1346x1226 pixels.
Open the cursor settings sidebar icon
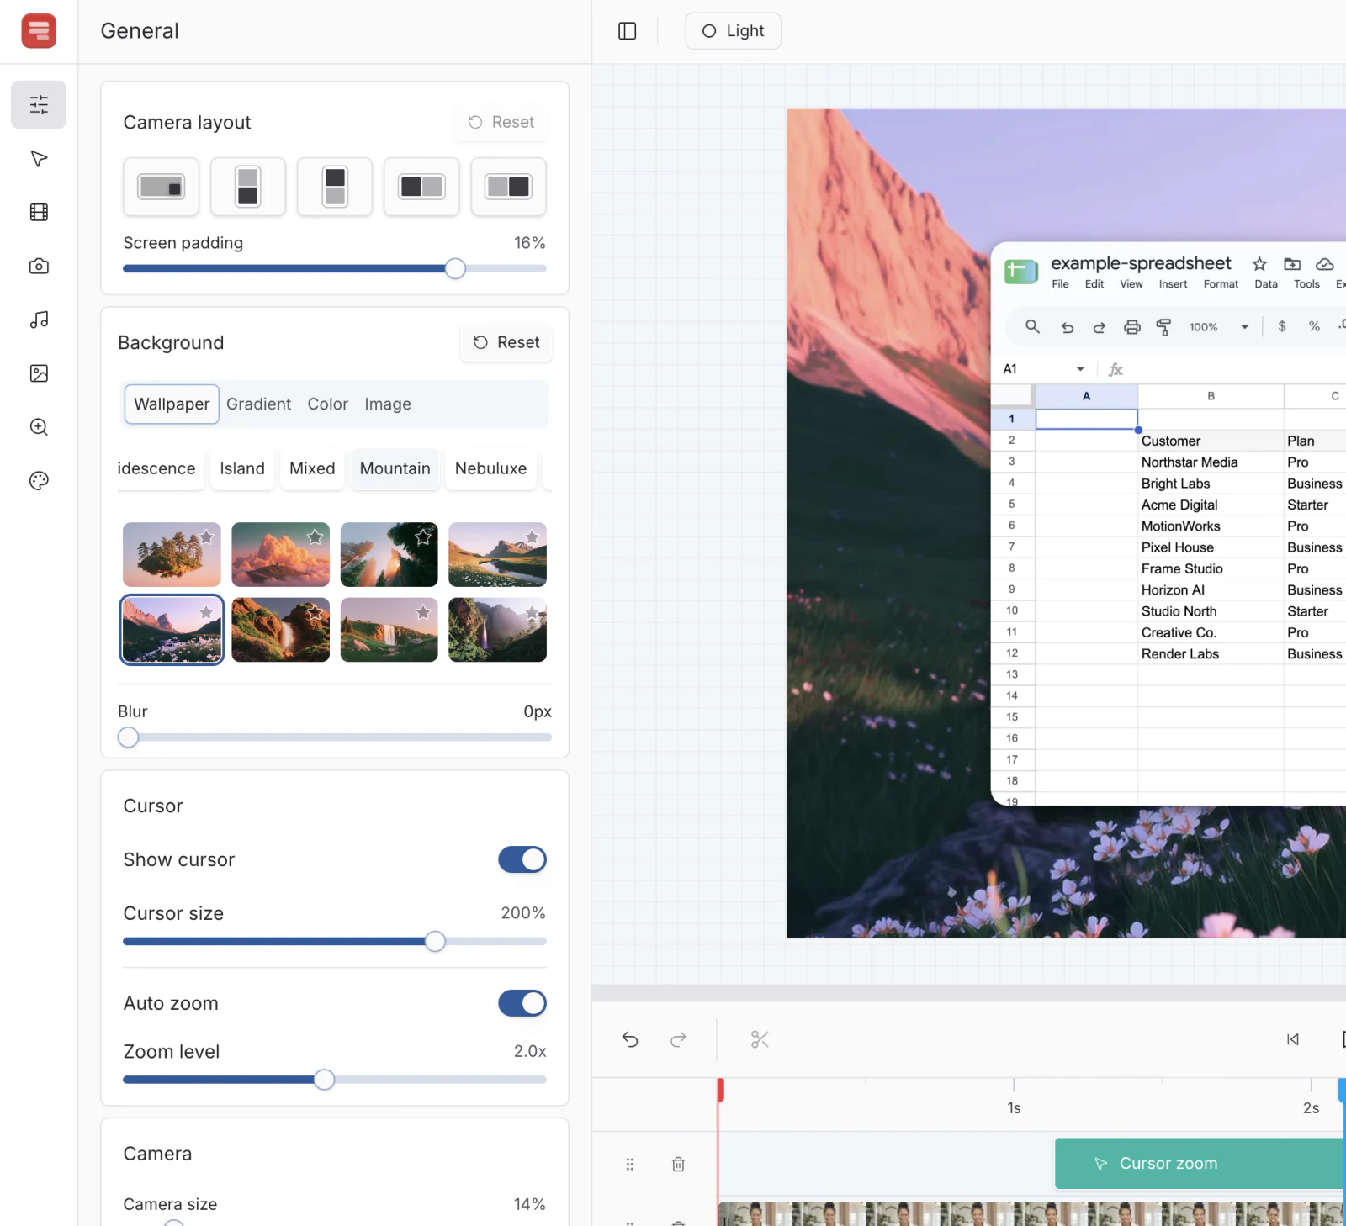pos(39,159)
